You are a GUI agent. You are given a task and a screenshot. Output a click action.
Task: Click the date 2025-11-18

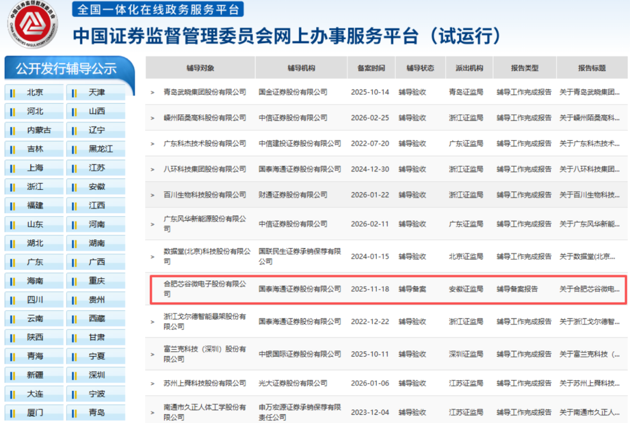pyautogui.click(x=370, y=290)
